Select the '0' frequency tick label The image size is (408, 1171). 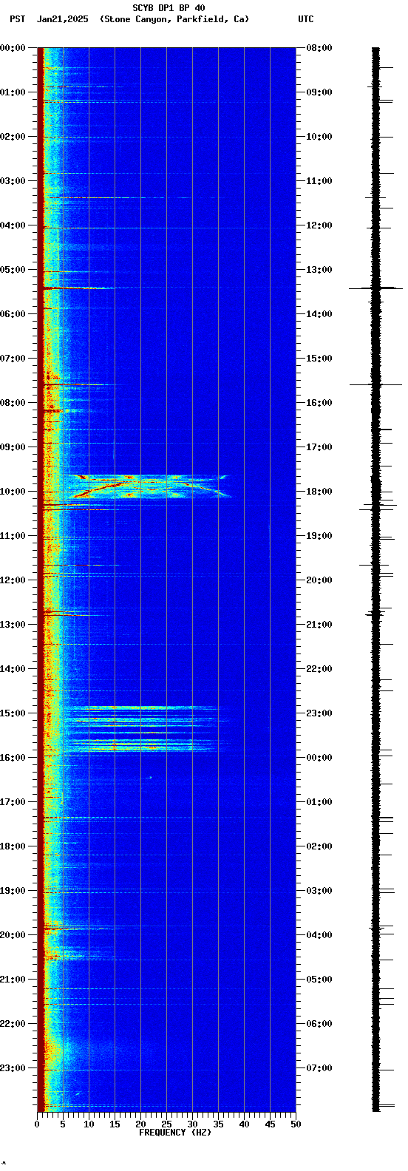[x=37, y=1124]
